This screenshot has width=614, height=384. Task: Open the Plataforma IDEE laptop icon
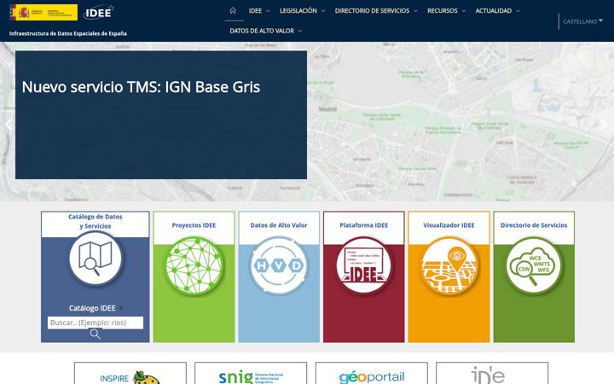click(364, 265)
